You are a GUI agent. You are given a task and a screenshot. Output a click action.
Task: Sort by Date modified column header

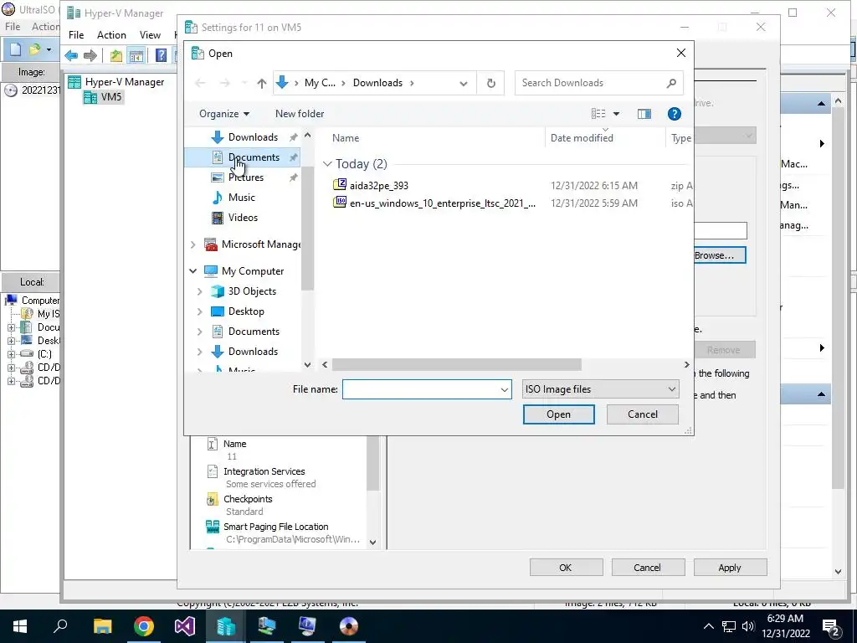(x=582, y=138)
